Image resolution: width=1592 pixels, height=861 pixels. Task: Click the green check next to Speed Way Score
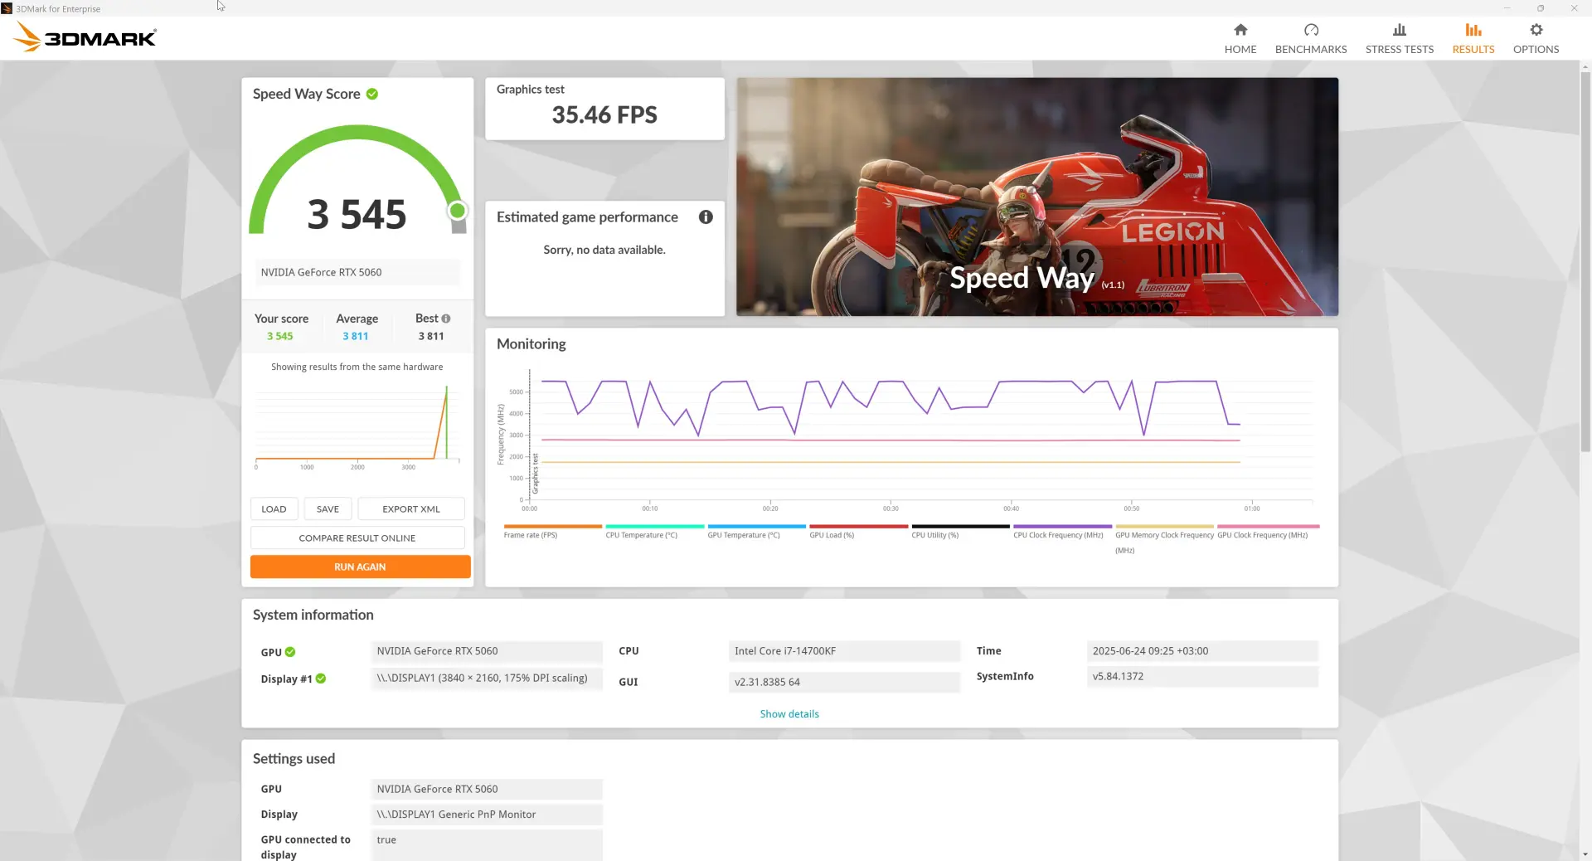[x=372, y=94]
